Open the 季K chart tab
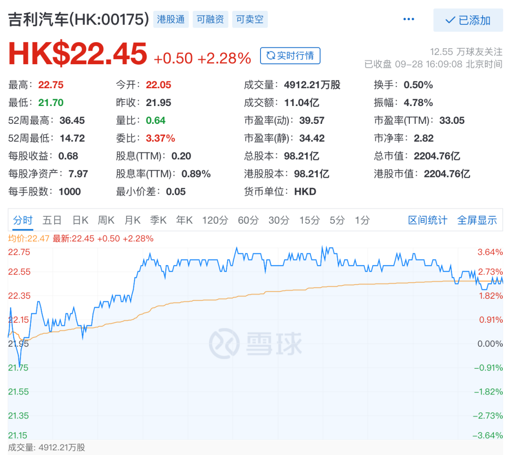The image size is (507, 455). [158, 220]
